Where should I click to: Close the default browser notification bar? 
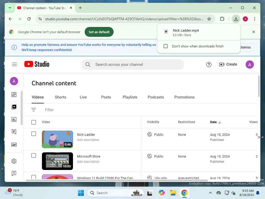[254, 32]
